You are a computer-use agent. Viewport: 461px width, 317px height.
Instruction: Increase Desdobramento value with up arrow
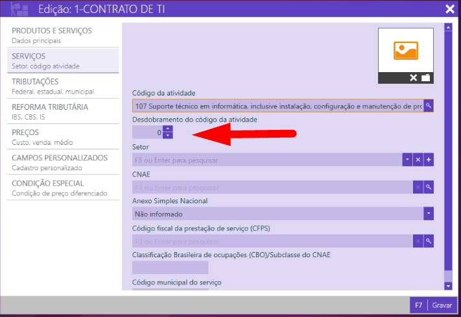168,129
